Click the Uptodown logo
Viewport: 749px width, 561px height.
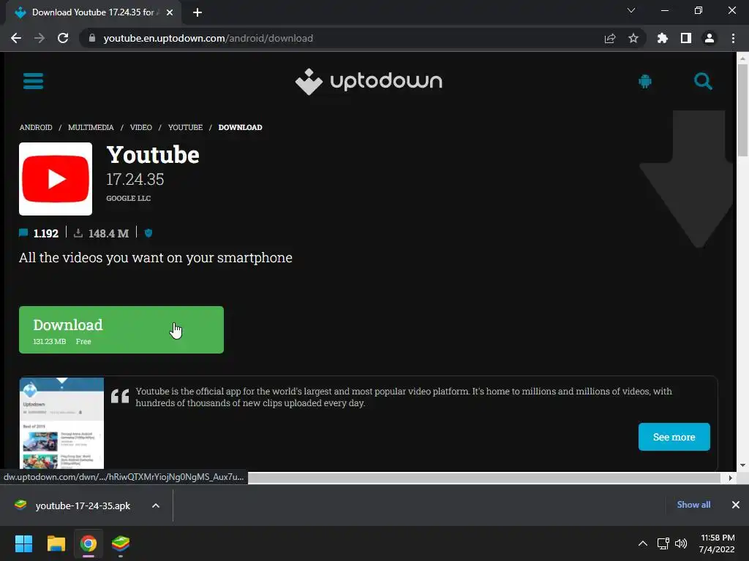coord(369,82)
